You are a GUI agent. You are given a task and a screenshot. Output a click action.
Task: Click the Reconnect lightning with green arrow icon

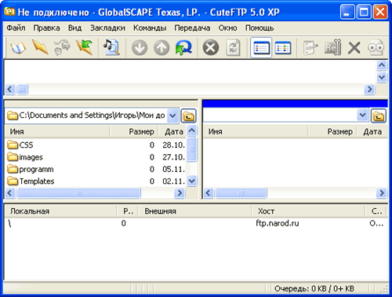[x=85, y=47]
